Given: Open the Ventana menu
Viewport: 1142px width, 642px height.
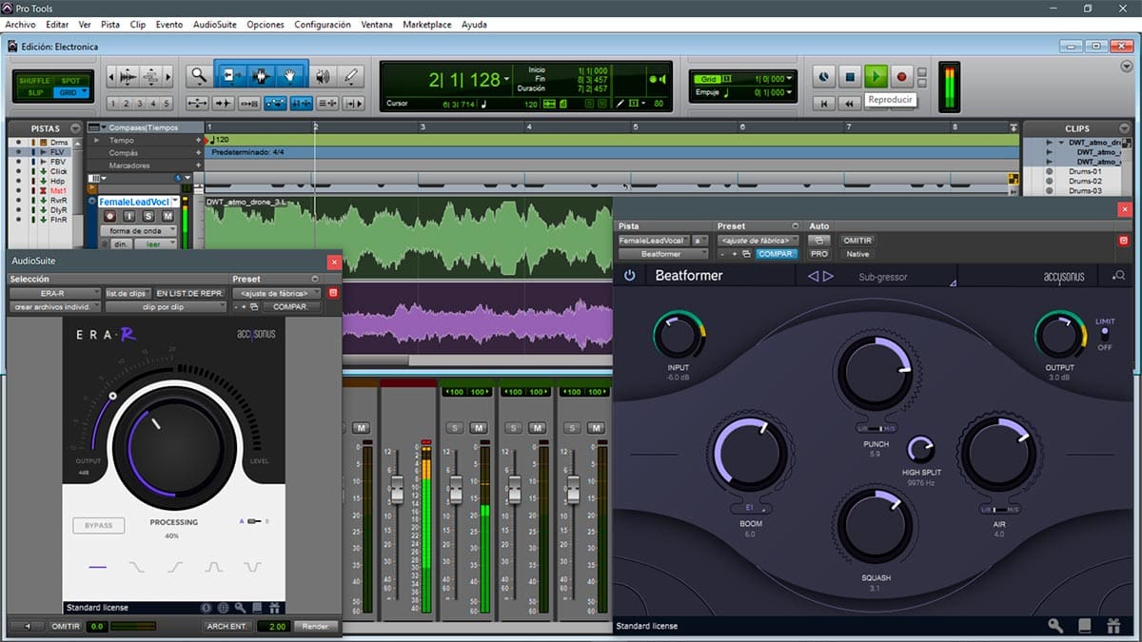Looking at the screenshot, I should pos(377,25).
